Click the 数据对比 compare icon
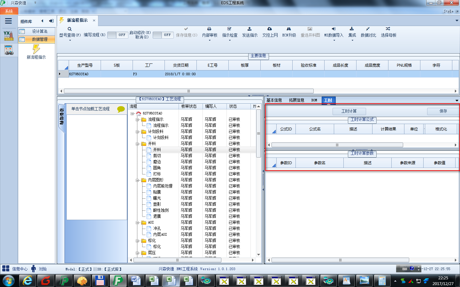460x287 pixels. [368, 29]
